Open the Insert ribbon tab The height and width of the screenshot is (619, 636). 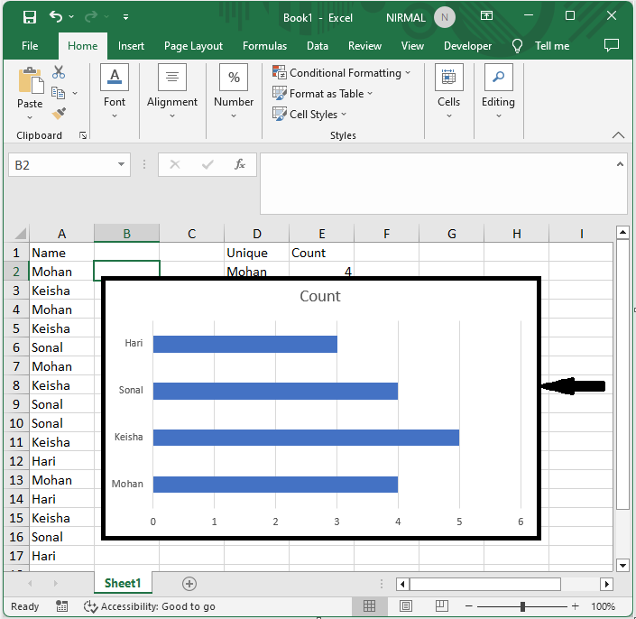[x=131, y=46]
